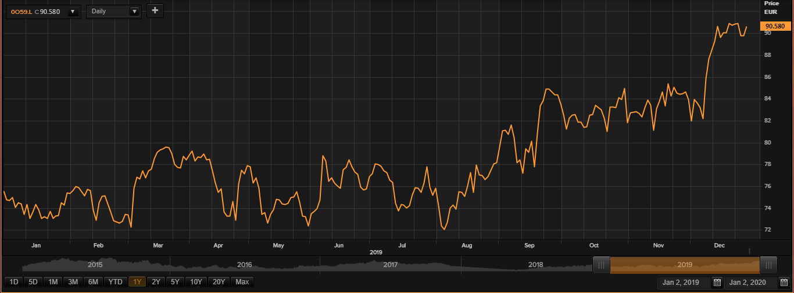Screen dimensions: 794x293
Task: Select the 10Y range button
Action: (x=196, y=282)
